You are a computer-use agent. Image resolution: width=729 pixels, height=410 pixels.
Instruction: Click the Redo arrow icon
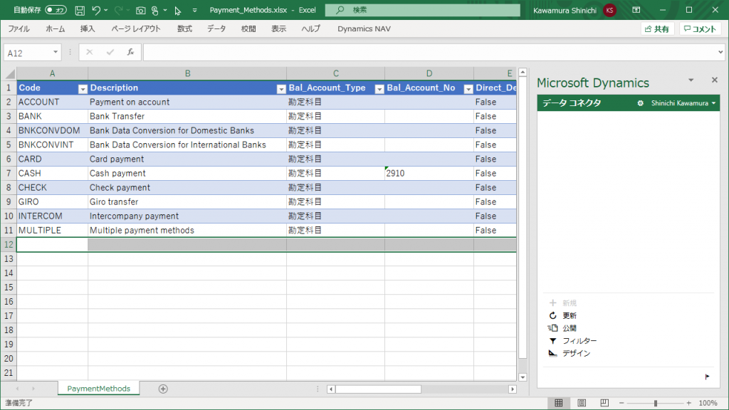[x=119, y=10]
